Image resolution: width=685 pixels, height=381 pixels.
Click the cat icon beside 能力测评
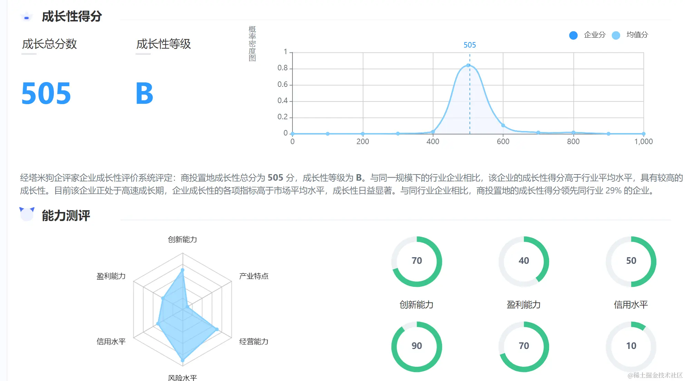point(27,214)
